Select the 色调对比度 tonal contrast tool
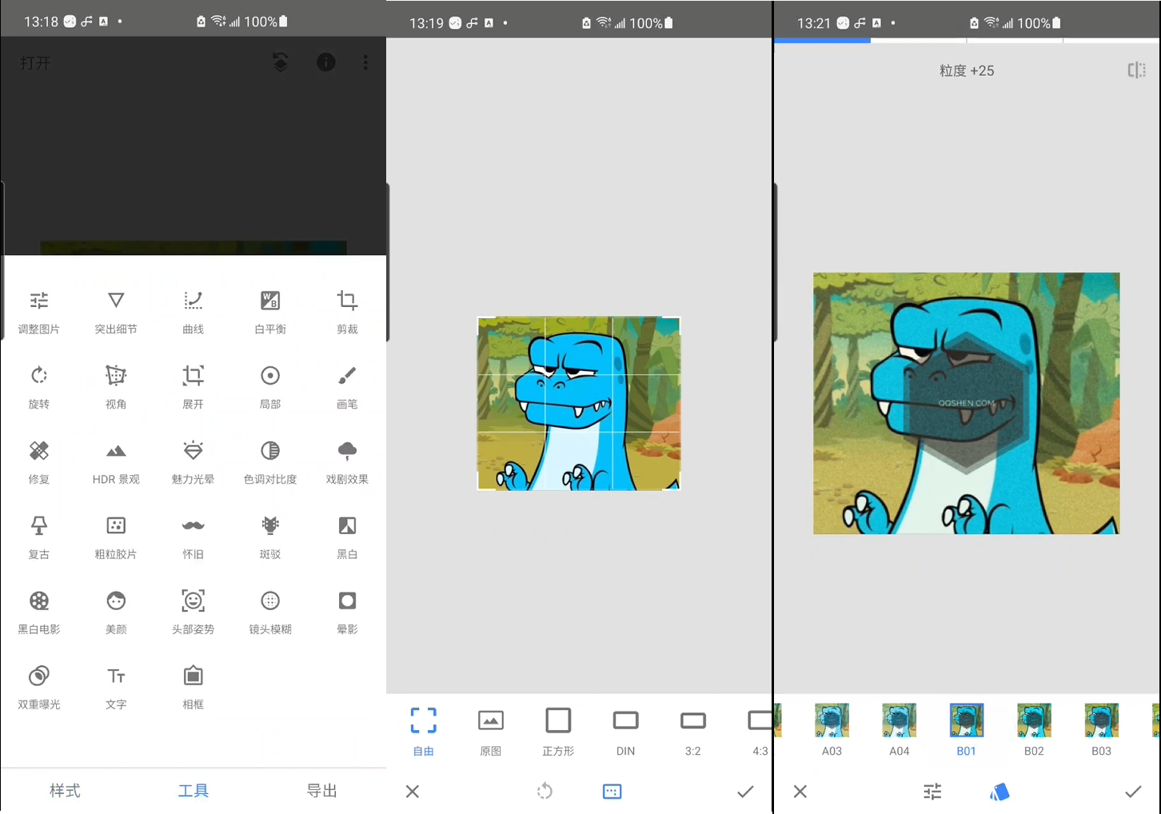The height and width of the screenshot is (814, 1161). tap(270, 462)
